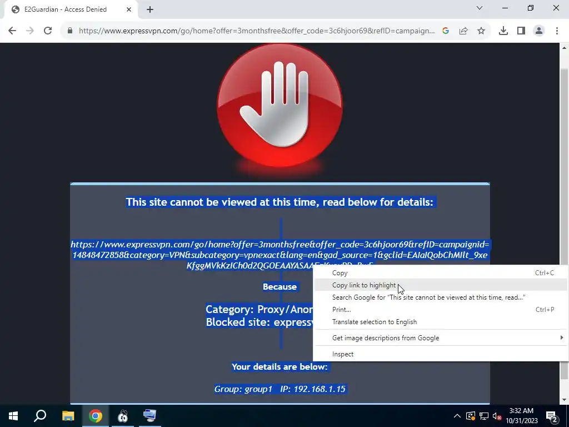The height and width of the screenshot is (427, 569).
Task: Open the Chrome profile avatar
Action: tap(539, 31)
